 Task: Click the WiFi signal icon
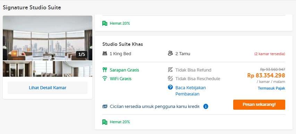[104, 78]
